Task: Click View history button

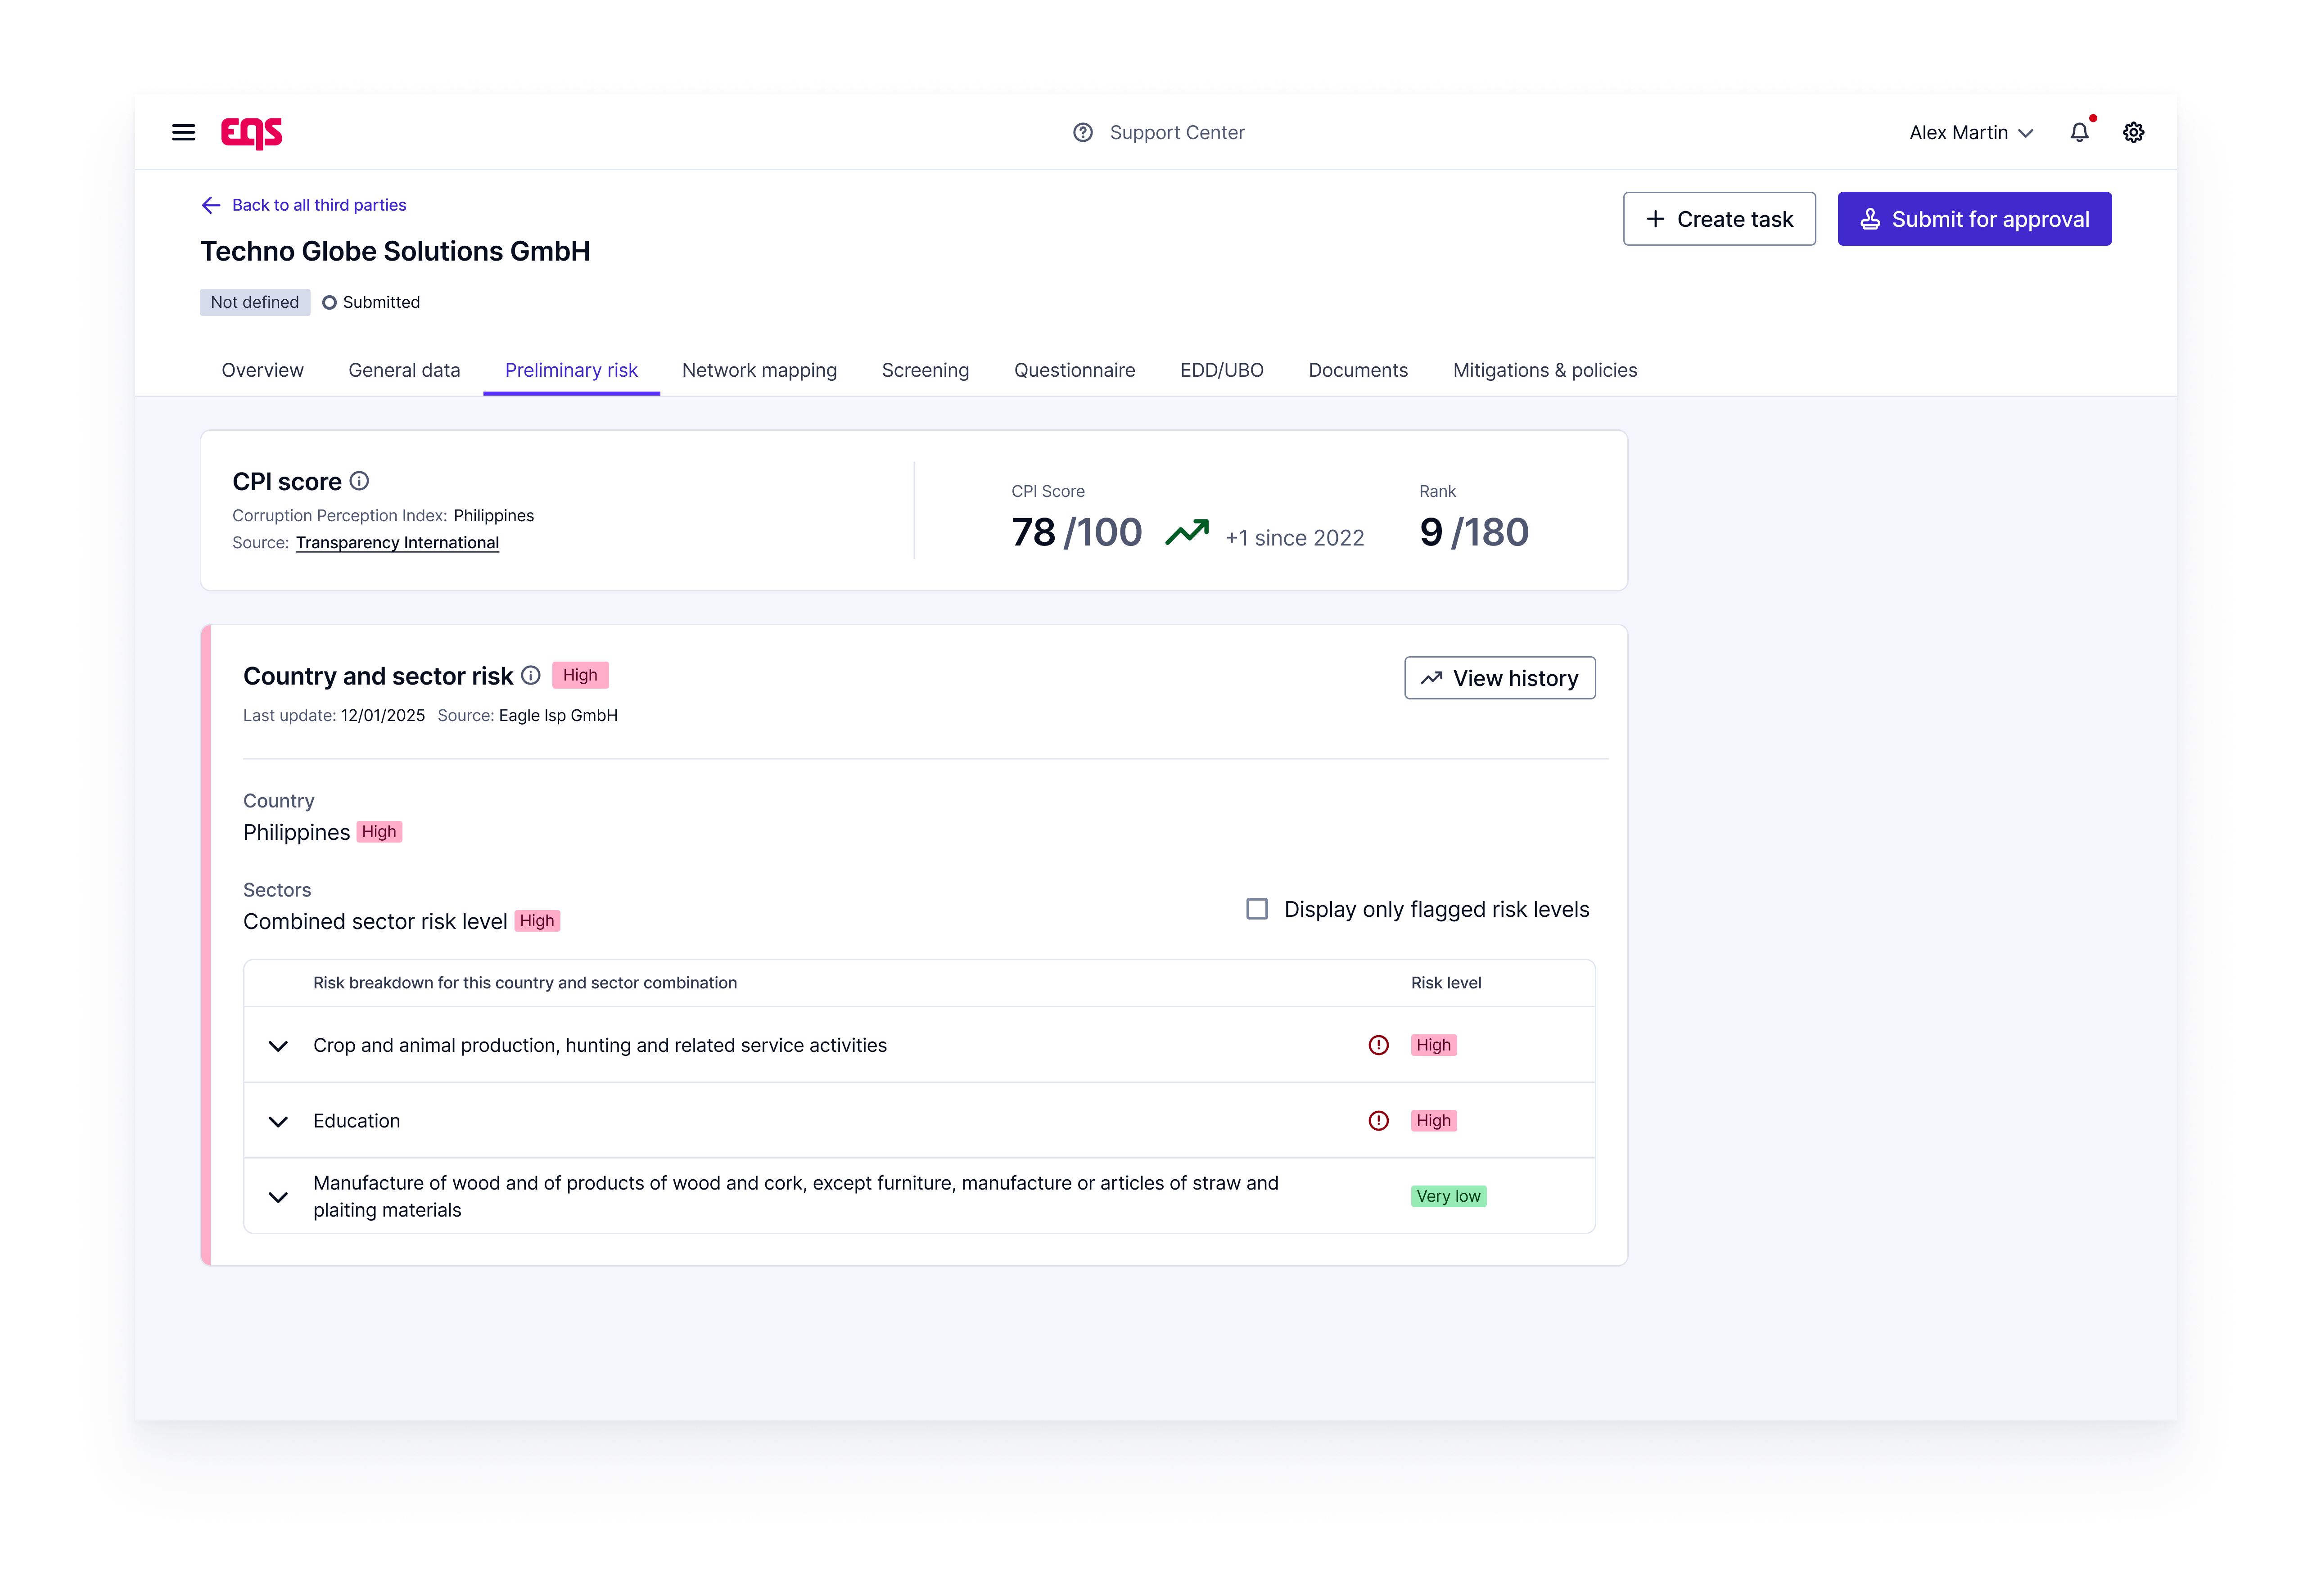Action: pyautogui.click(x=1499, y=678)
